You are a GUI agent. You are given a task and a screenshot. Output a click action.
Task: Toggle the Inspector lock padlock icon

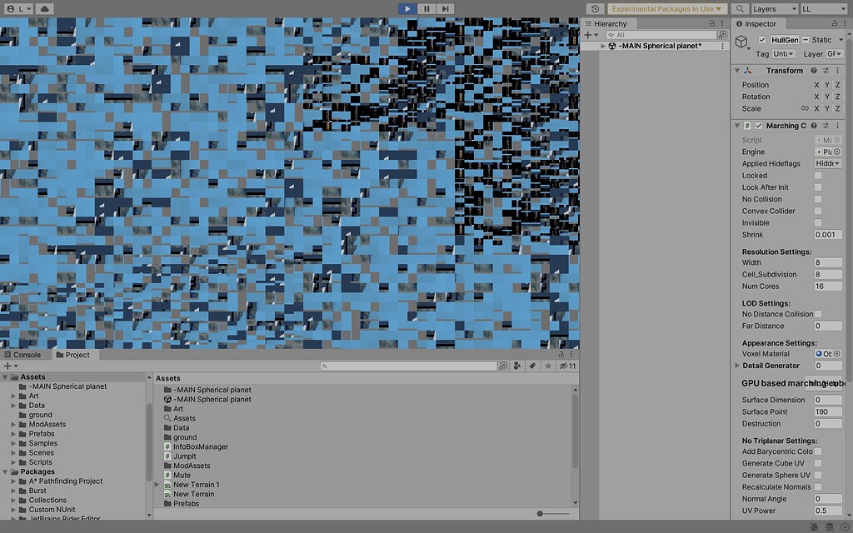(836, 23)
